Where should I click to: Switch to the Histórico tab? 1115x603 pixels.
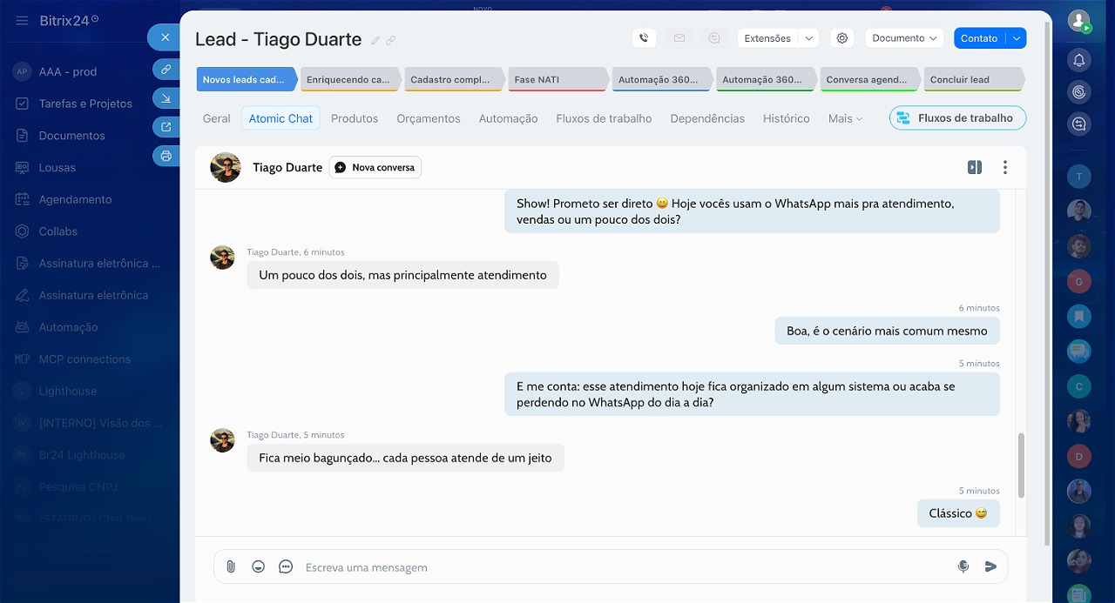pos(786,118)
